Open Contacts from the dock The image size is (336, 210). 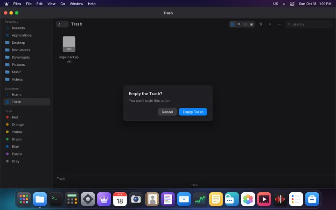[x=152, y=199]
